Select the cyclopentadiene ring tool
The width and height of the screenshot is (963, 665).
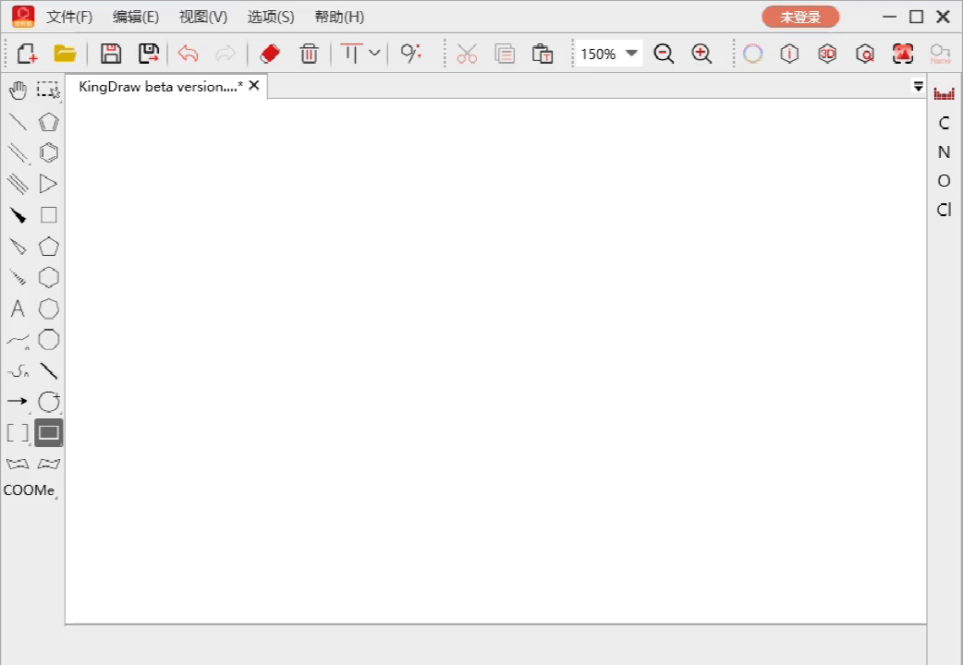point(48,122)
